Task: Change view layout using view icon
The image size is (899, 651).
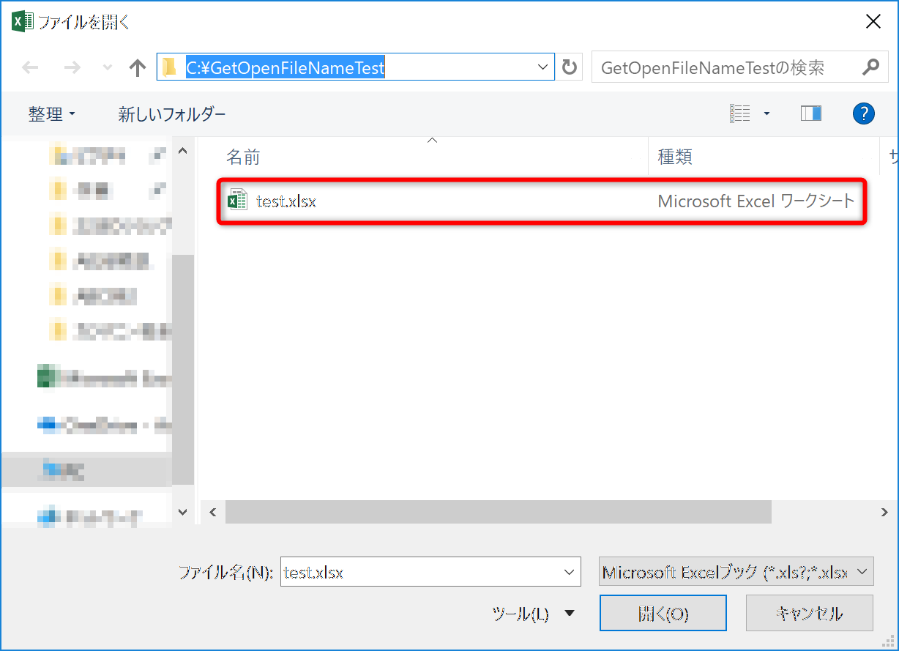Action: [x=740, y=114]
